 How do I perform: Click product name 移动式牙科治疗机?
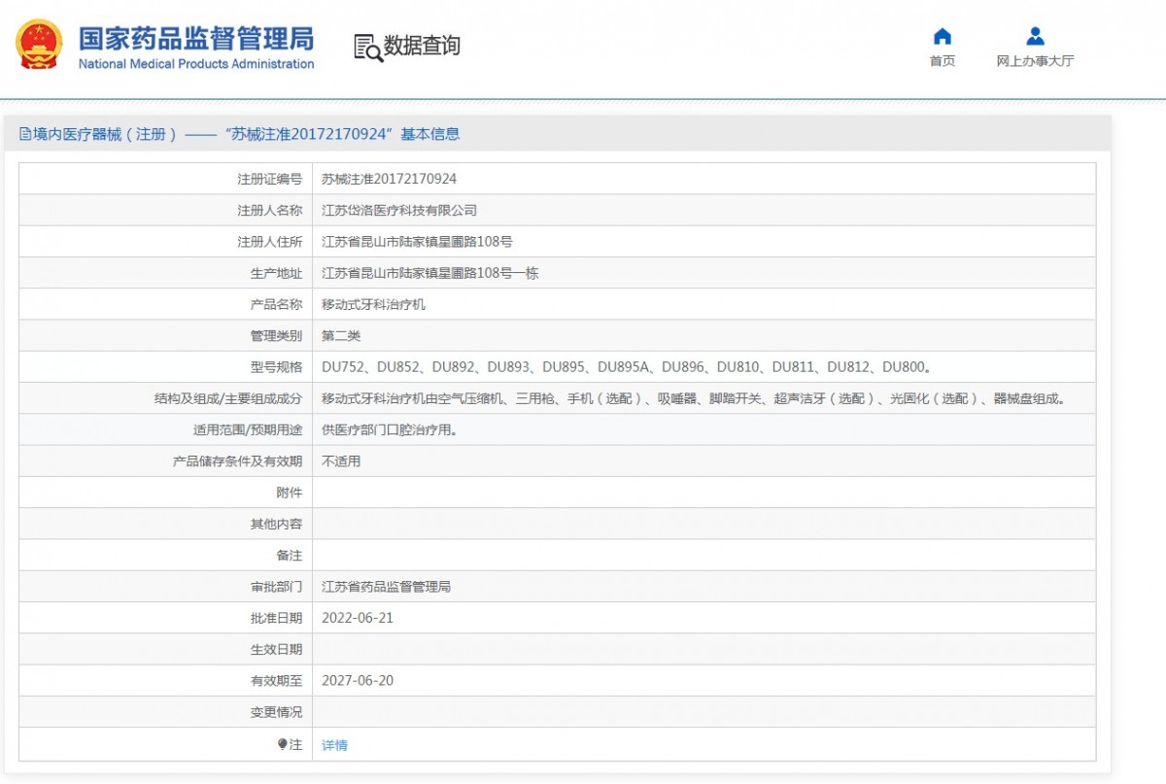(373, 304)
